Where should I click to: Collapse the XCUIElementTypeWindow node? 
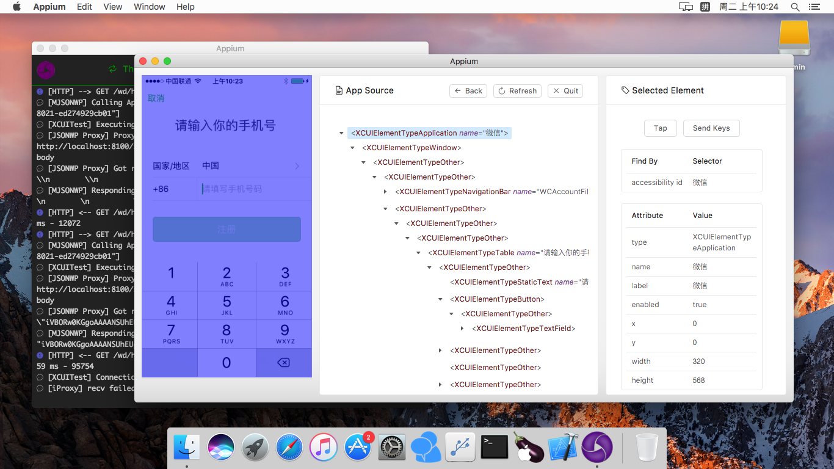click(x=353, y=148)
